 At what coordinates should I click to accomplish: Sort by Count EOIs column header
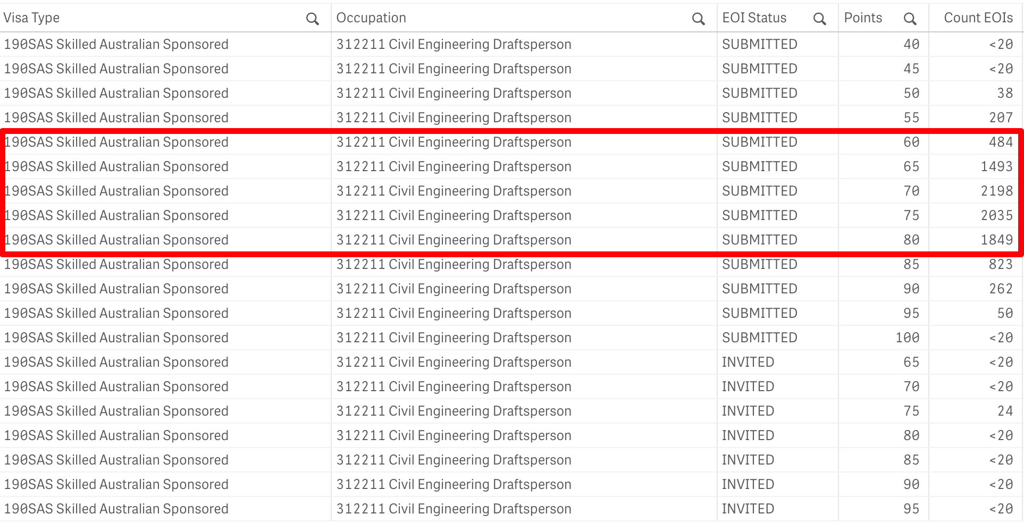click(x=978, y=18)
